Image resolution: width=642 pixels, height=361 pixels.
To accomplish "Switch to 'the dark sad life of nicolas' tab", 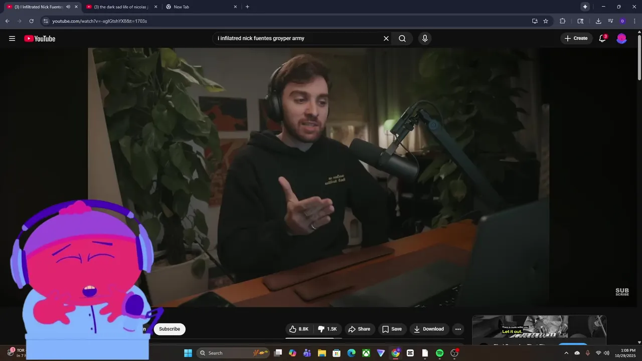I will pos(121,7).
